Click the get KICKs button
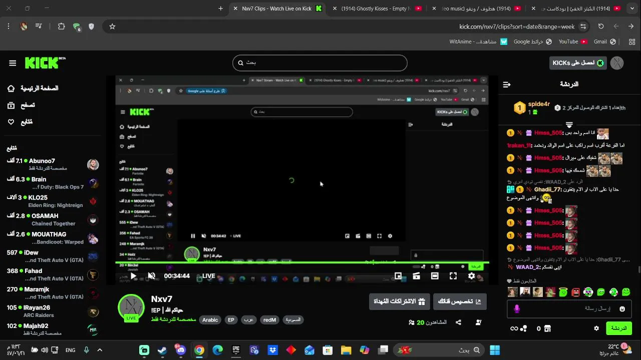The height and width of the screenshot is (360, 641). (578, 63)
